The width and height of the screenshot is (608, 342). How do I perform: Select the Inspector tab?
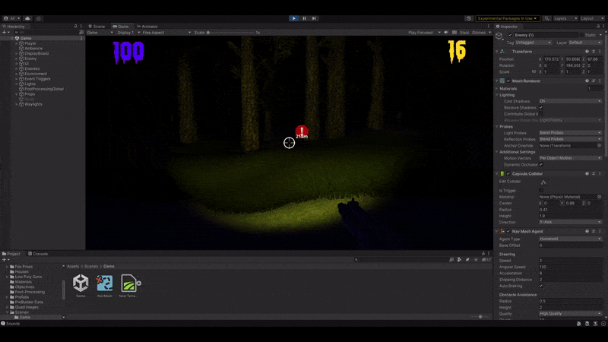pyautogui.click(x=507, y=27)
